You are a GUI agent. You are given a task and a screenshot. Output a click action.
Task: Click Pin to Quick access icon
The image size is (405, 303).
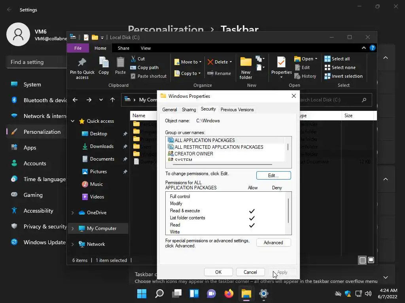pyautogui.click(x=82, y=62)
